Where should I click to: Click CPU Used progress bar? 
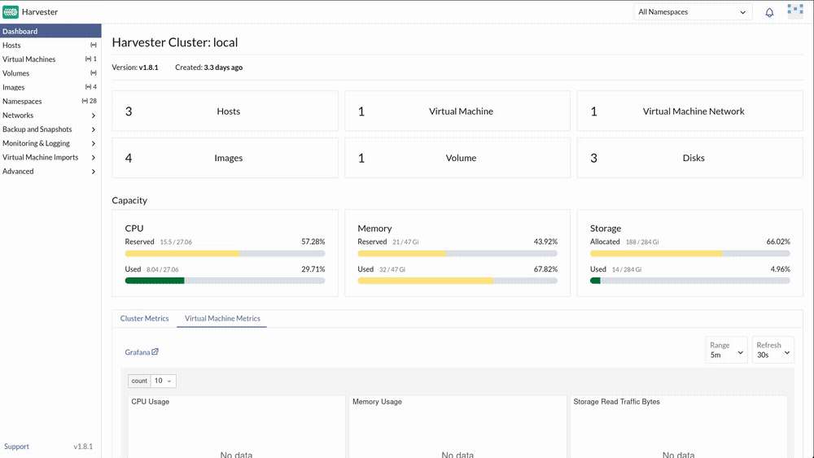tap(225, 281)
